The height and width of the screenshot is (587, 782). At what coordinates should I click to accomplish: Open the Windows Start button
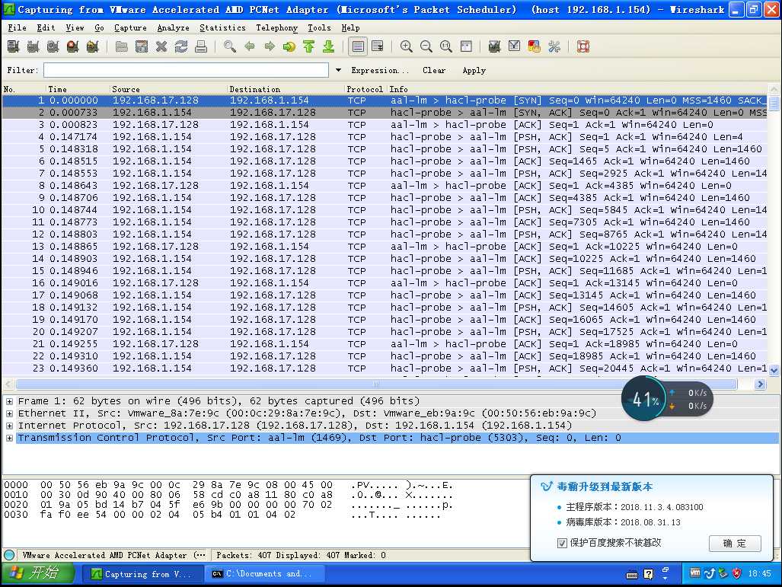(37, 573)
